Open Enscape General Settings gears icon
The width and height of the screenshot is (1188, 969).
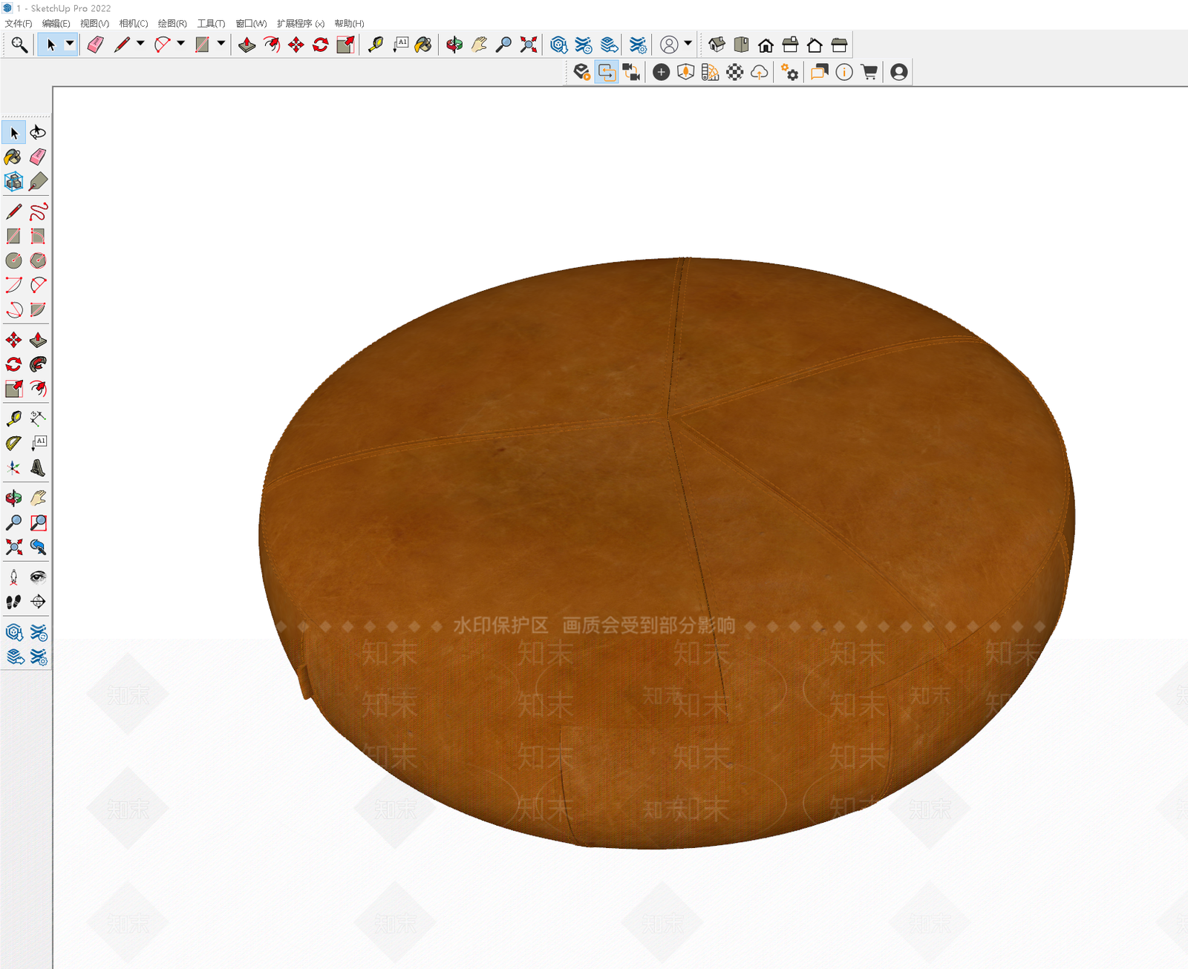point(790,73)
